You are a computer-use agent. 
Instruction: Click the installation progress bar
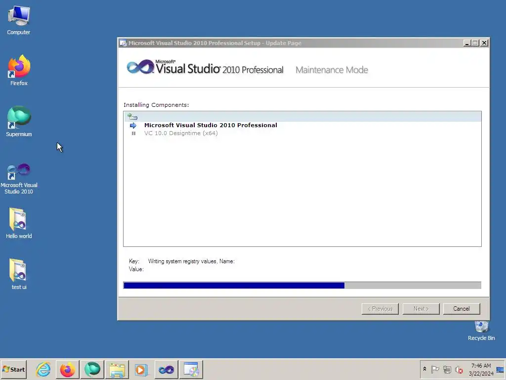(x=302, y=285)
